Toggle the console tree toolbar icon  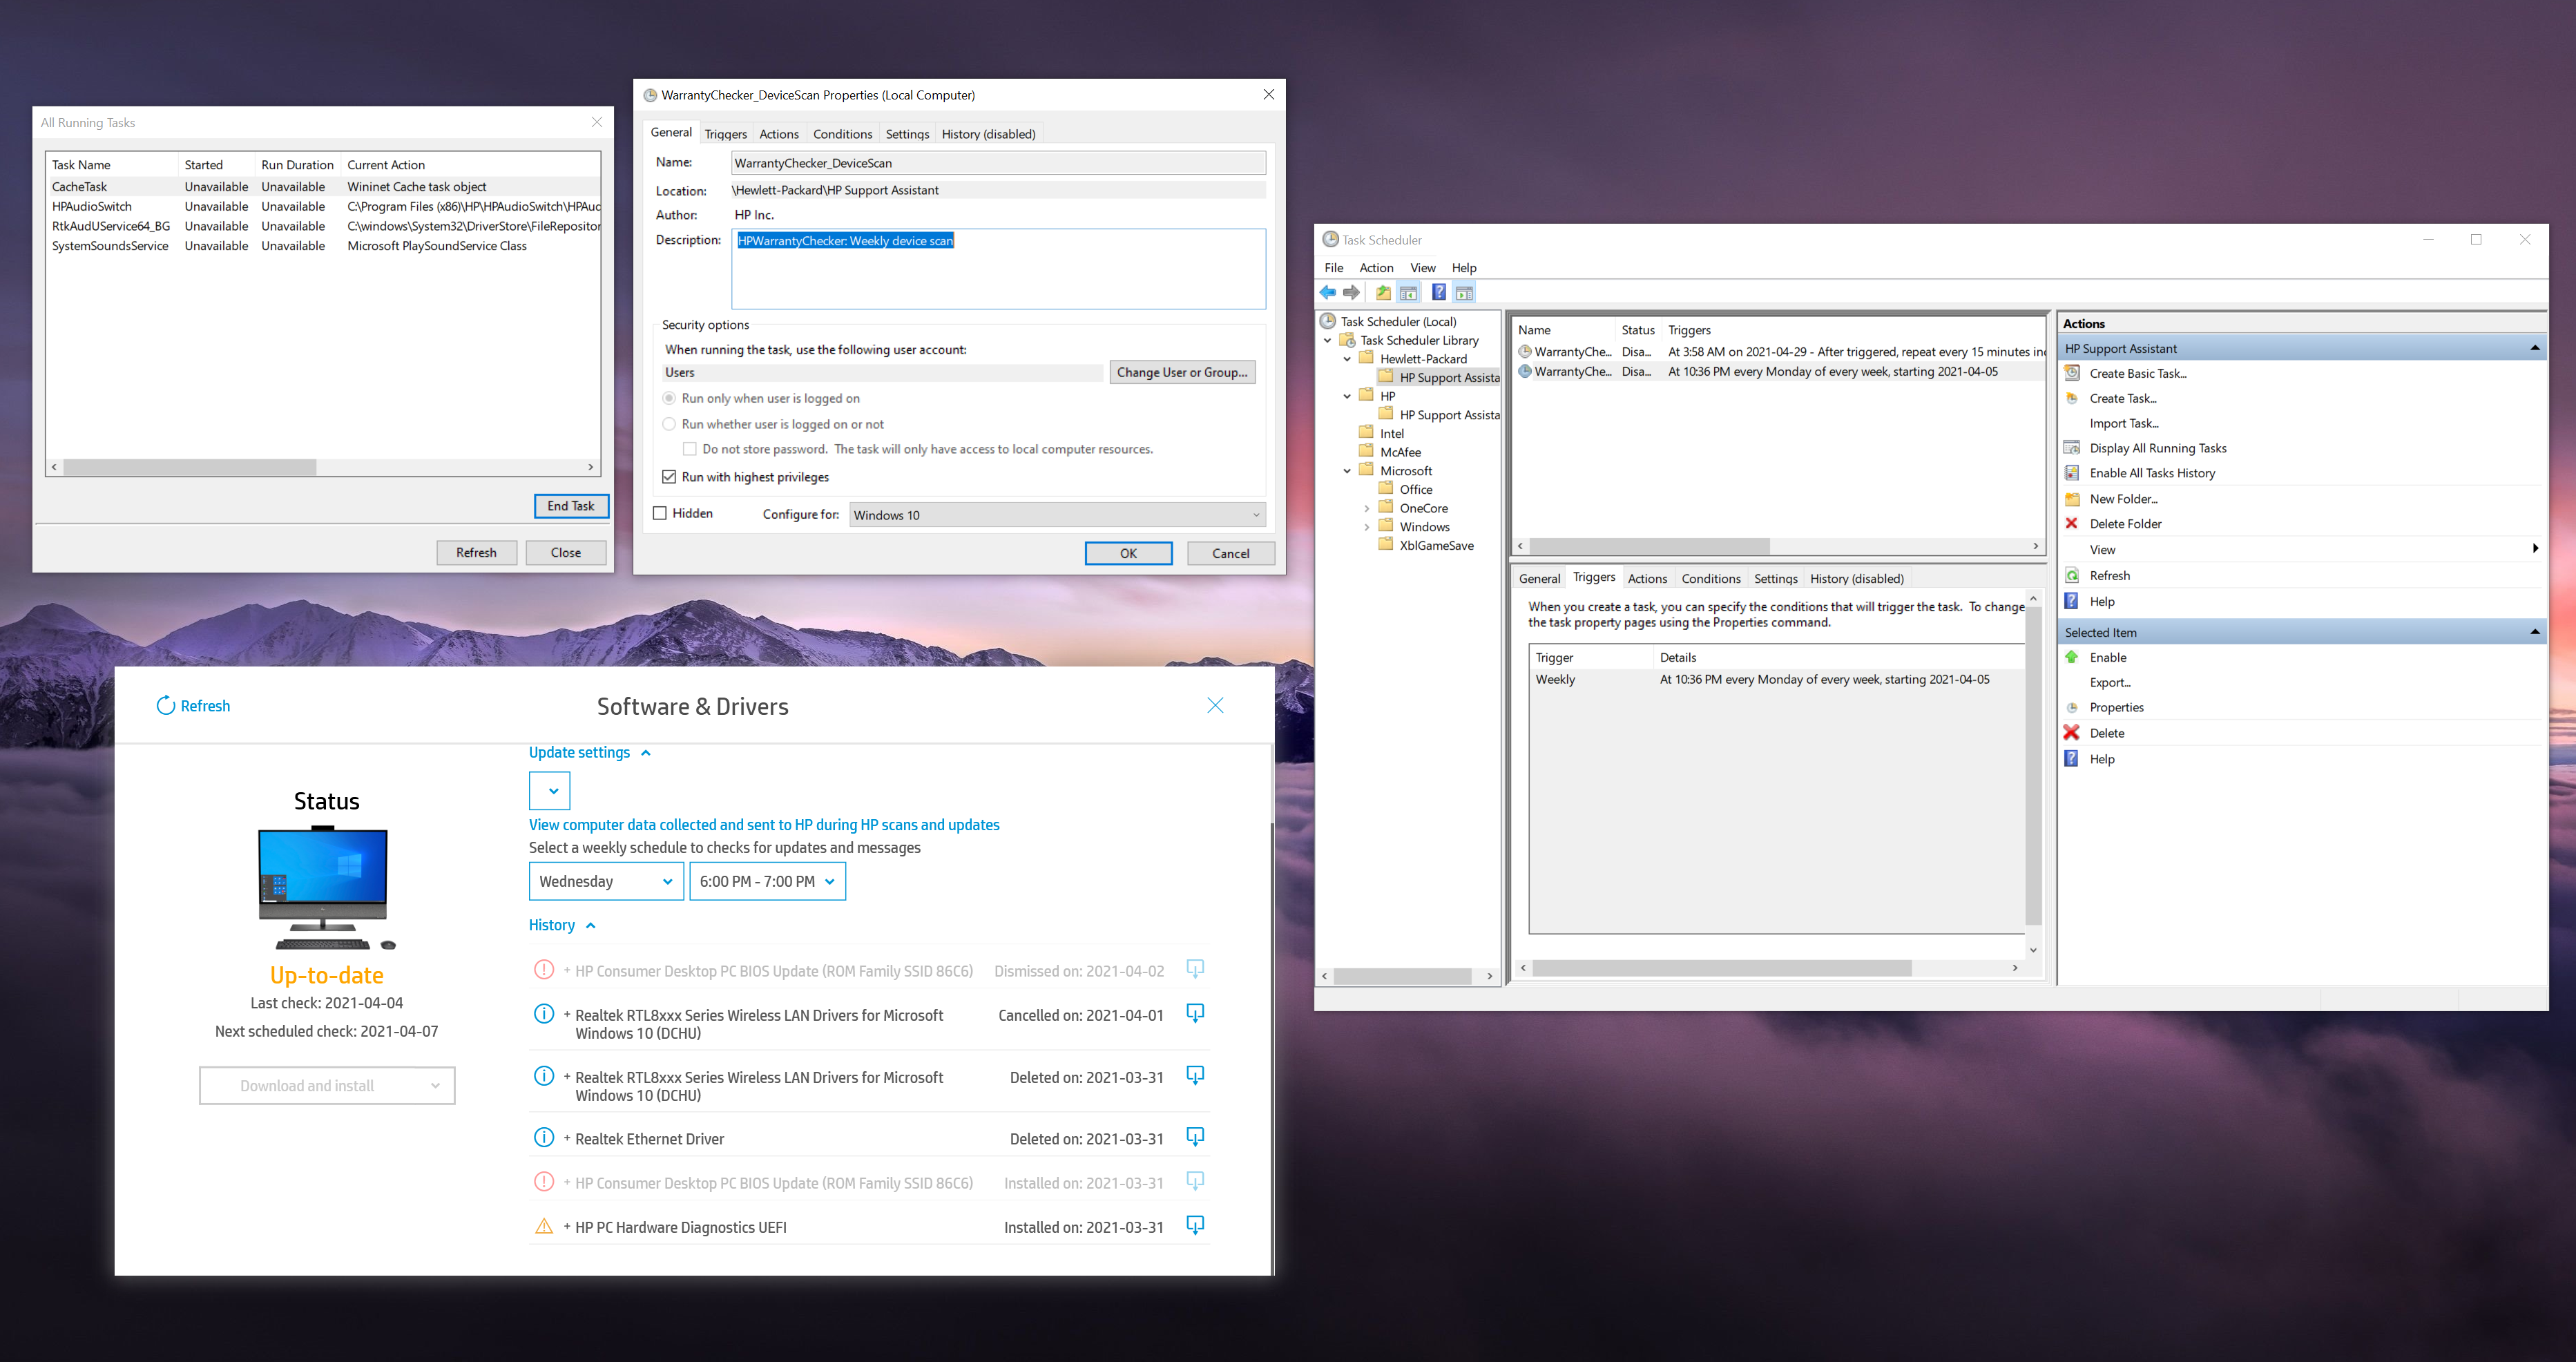1408,292
